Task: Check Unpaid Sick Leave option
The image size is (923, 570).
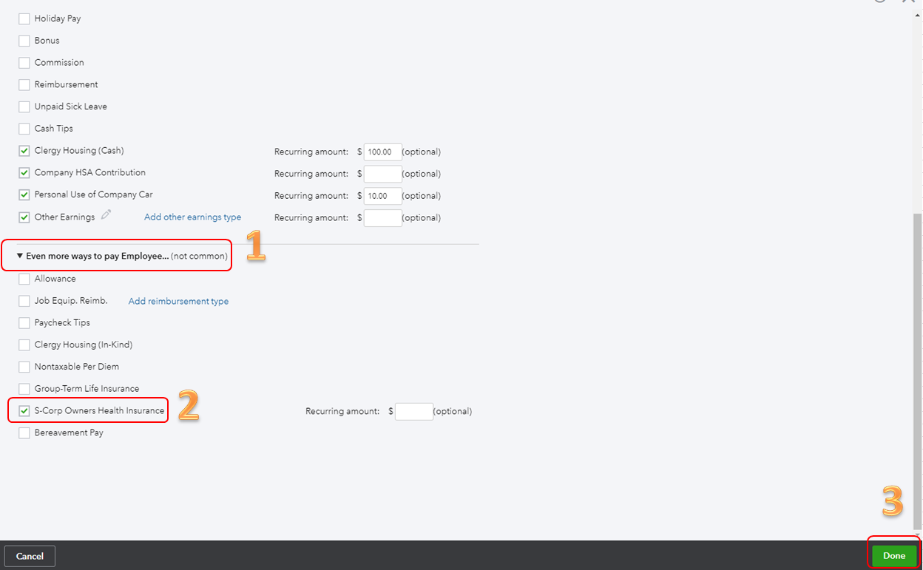Action: click(x=24, y=106)
